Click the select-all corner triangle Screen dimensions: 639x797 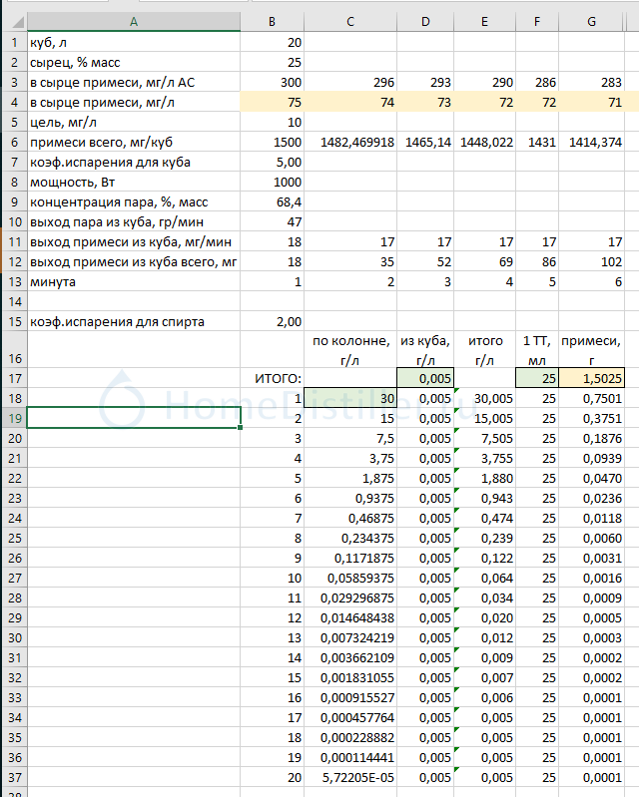pyautogui.click(x=17, y=22)
